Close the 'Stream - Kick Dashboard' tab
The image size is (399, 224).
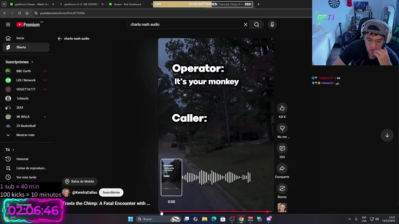[152, 4]
